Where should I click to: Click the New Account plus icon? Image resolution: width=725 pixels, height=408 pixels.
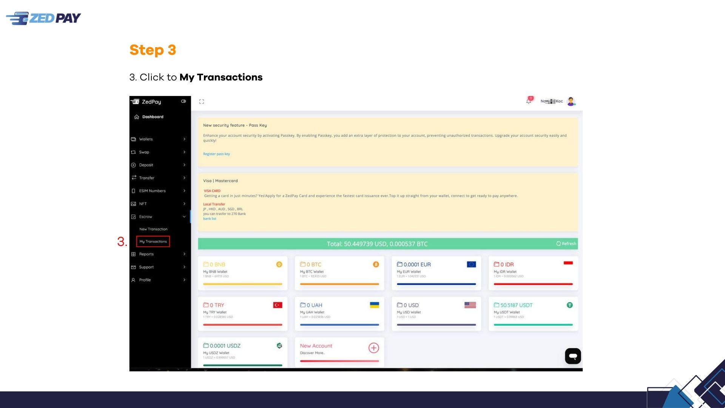point(374,348)
